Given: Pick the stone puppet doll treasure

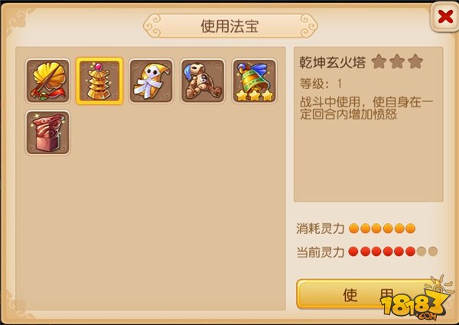Looking at the screenshot, I should (x=203, y=81).
